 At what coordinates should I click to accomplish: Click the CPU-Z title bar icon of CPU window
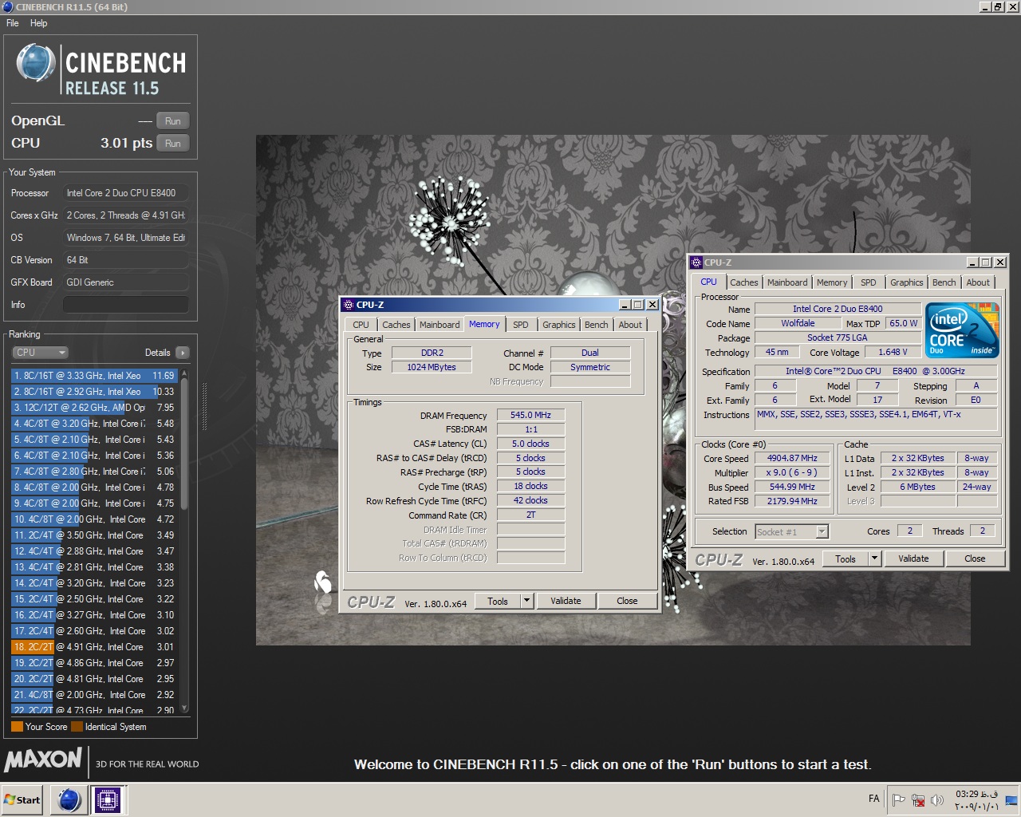click(696, 262)
